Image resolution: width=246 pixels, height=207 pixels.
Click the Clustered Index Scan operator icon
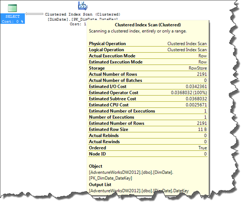(83, 6)
